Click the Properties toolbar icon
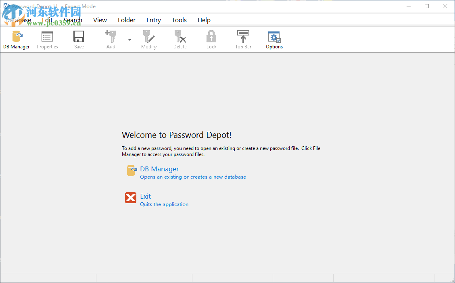This screenshot has width=455, height=283. click(x=47, y=39)
